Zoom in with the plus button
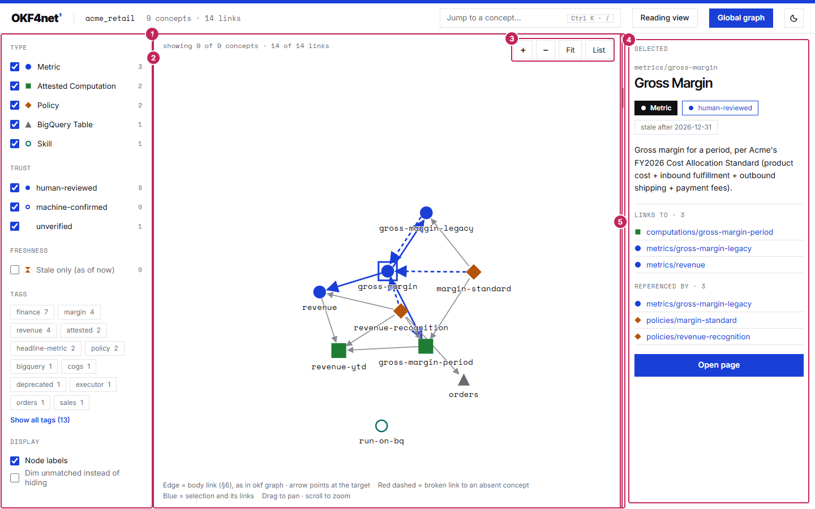This screenshot has height=509, width=815. 523,50
